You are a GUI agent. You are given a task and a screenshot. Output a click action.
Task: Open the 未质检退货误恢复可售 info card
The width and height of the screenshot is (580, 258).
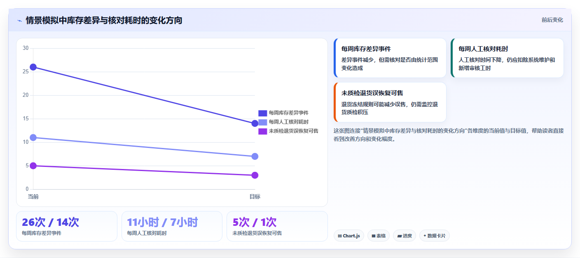click(390, 102)
